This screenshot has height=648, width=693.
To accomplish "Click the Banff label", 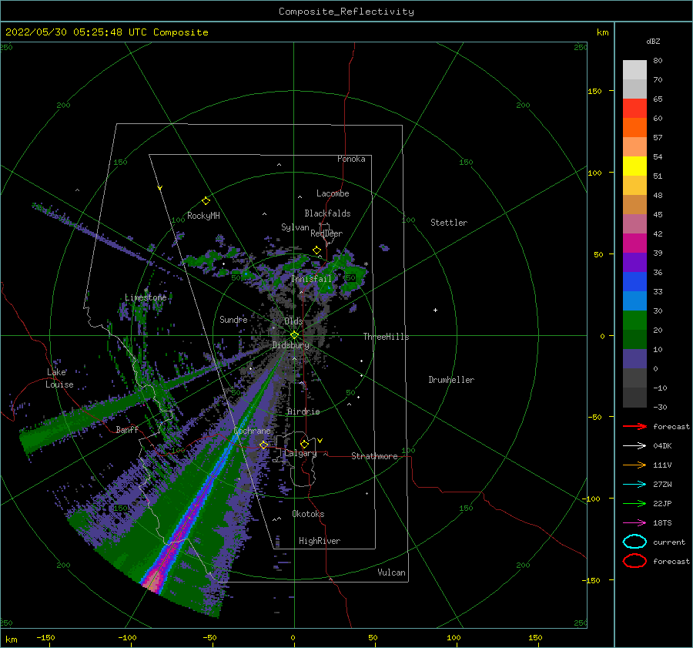I will click(x=127, y=429).
